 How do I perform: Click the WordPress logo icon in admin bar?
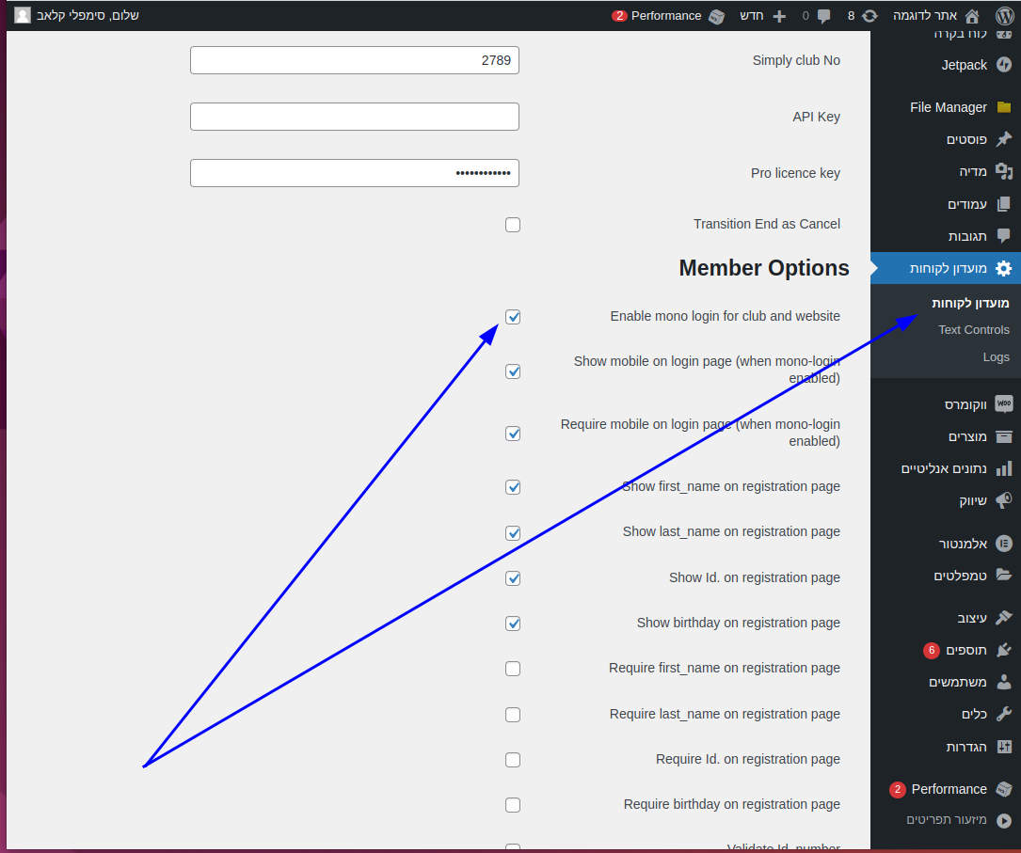[x=1003, y=16]
